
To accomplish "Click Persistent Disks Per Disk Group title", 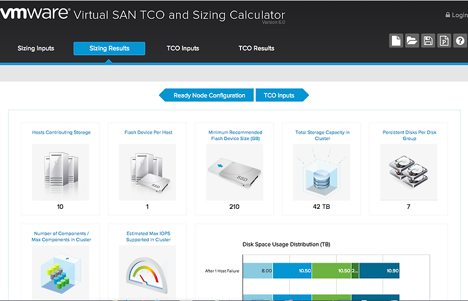I will tap(409, 136).
